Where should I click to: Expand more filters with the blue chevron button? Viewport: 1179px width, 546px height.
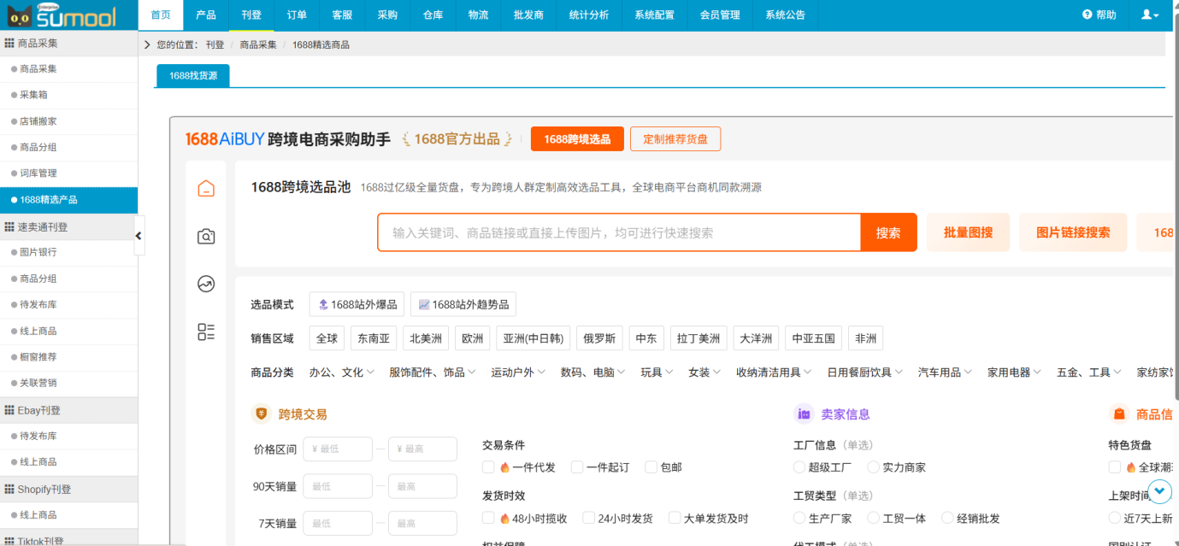click(x=1159, y=491)
